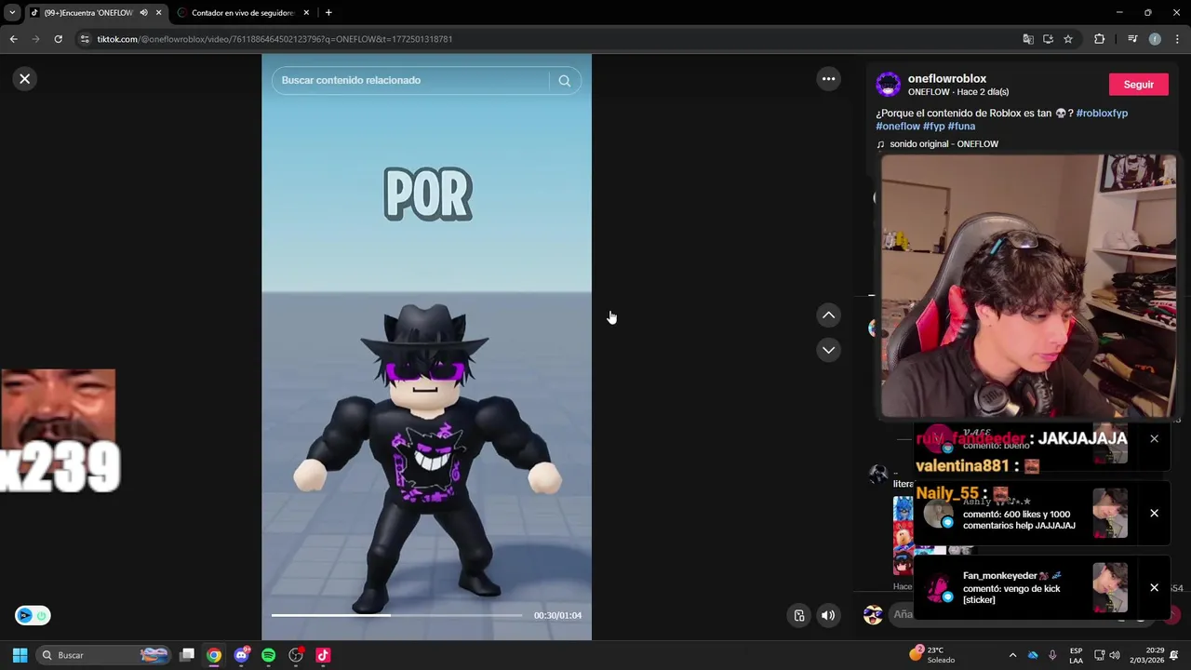This screenshot has width=1191, height=670.
Task: Open the ESP LAA language selector
Action: [x=1076, y=655]
